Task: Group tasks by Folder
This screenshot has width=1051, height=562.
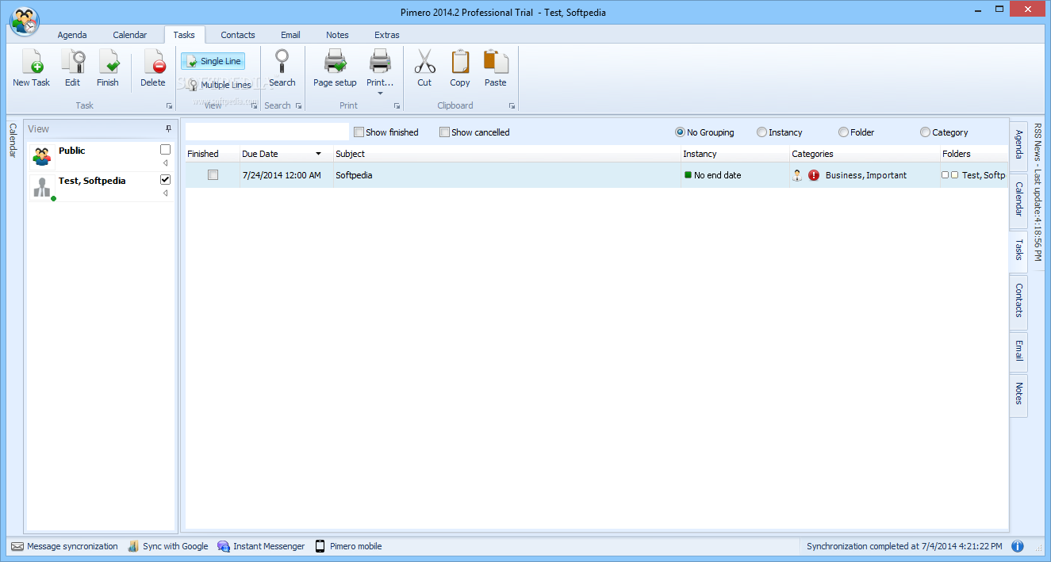Action: 843,132
